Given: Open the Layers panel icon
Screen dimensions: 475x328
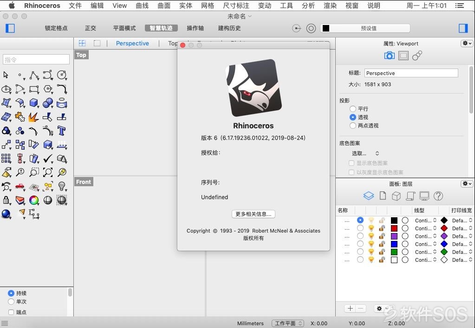Looking at the screenshot, I should pos(369,196).
